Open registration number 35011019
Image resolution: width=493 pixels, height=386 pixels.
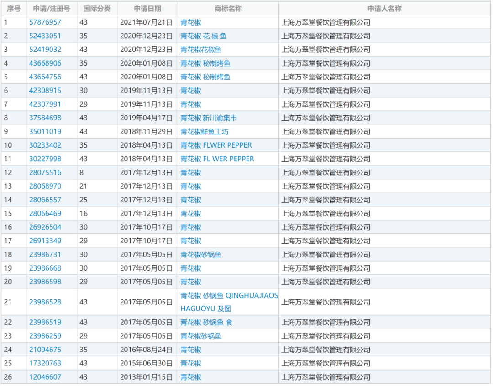pyautogui.click(x=45, y=132)
